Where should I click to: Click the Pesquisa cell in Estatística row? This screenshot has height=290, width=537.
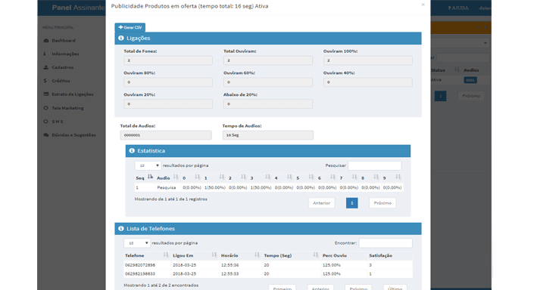[167, 187]
